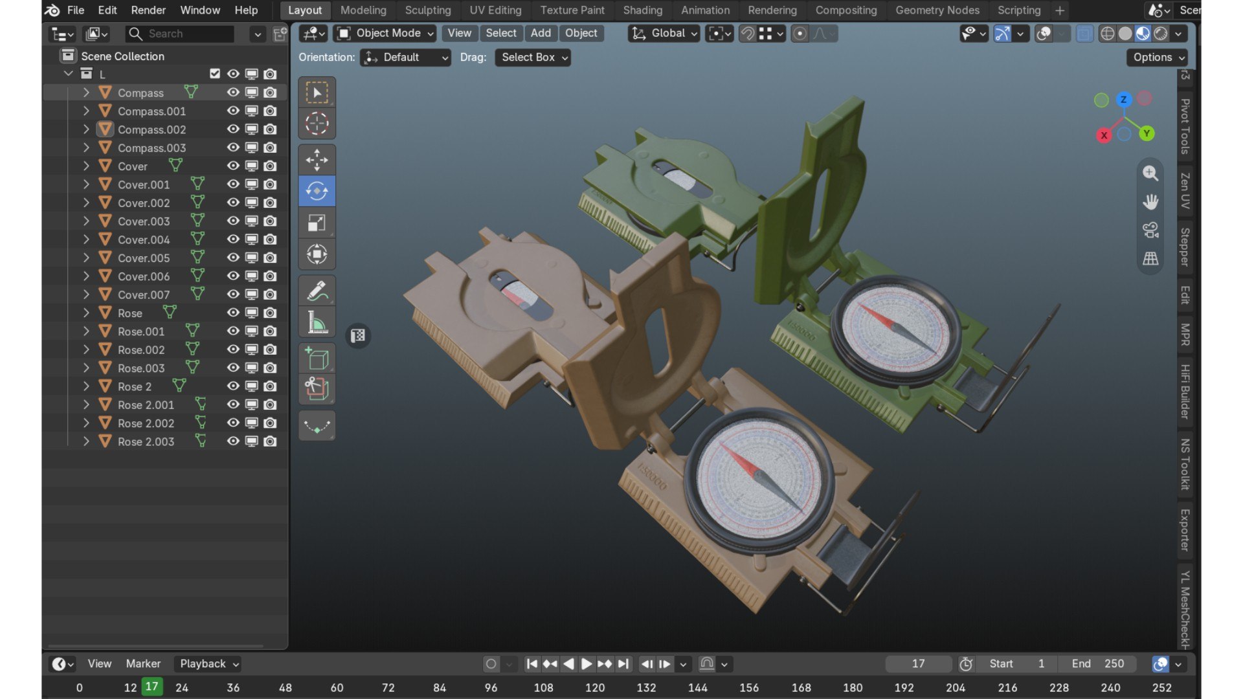Select the Transform tool

317,254
